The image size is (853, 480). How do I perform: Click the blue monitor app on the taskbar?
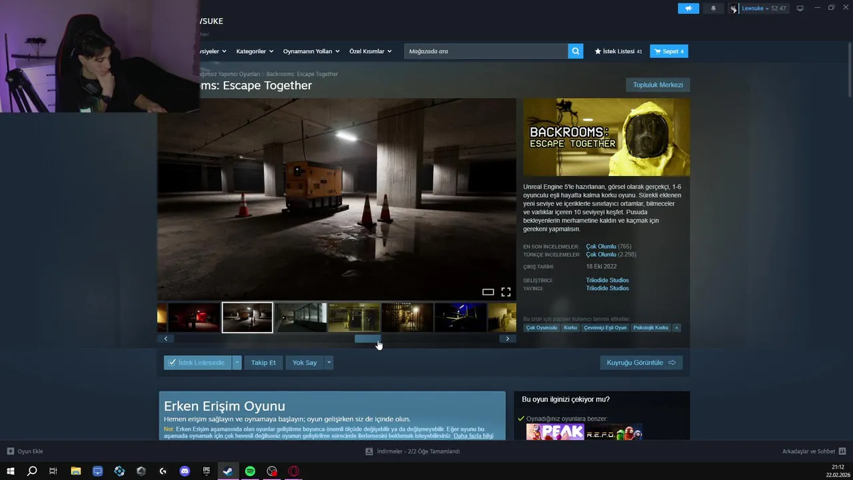point(98,471)
